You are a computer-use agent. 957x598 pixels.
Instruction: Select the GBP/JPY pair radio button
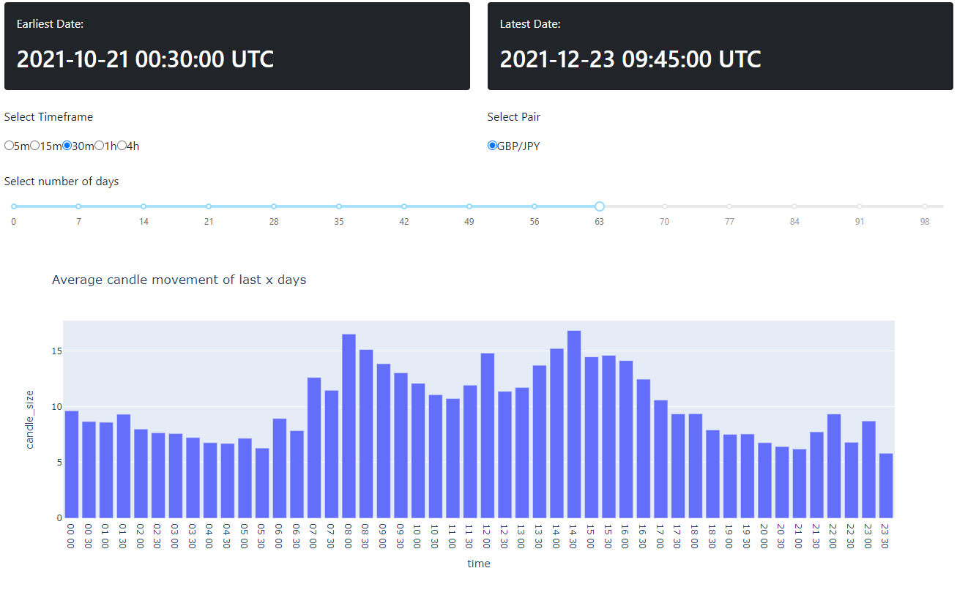(492, 146)
